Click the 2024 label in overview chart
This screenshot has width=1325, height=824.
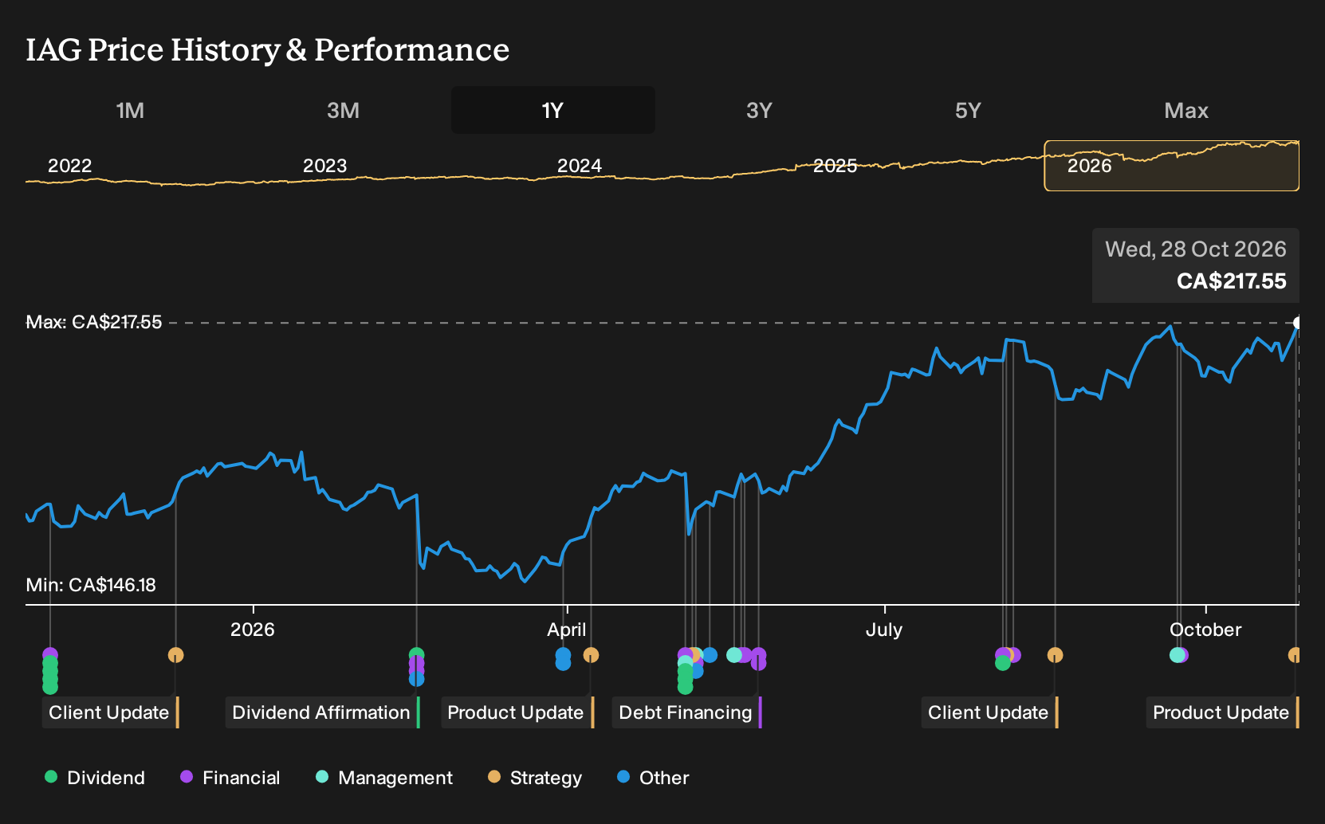[580, 166]
